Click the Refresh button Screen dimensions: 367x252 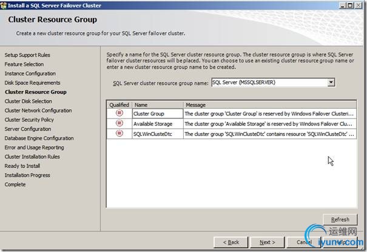340,219
